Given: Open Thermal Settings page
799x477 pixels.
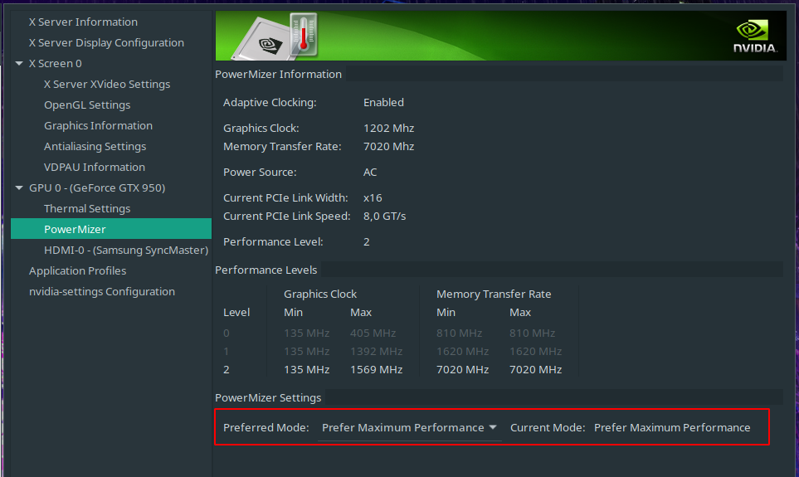Looking at the screenshot, I should (87, 209).
